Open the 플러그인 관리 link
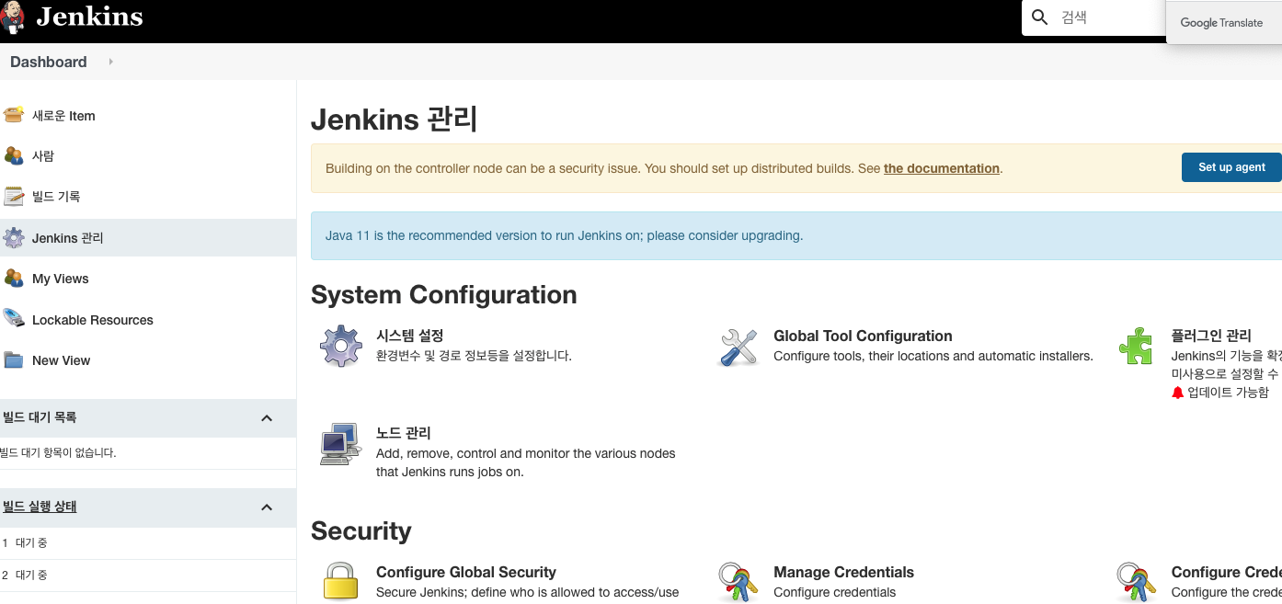 point(1211,336)
